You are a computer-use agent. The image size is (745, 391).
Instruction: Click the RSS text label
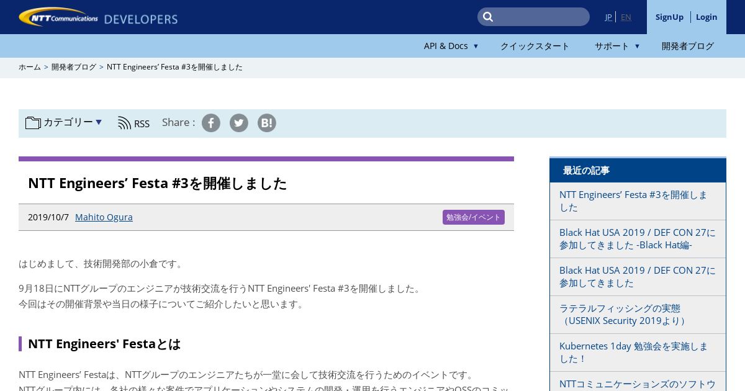click(x=142, y=124)
